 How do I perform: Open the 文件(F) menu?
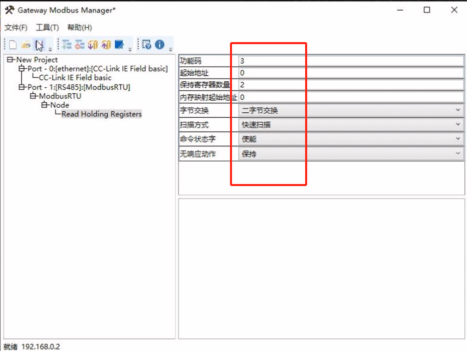click(x=16, y=28)
